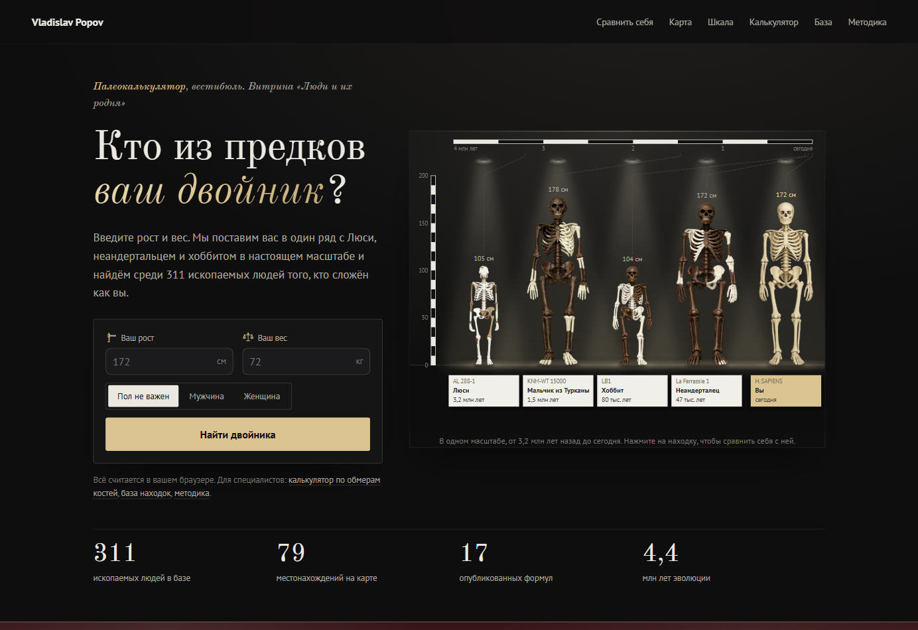Click the Найти двойника button

237,434
